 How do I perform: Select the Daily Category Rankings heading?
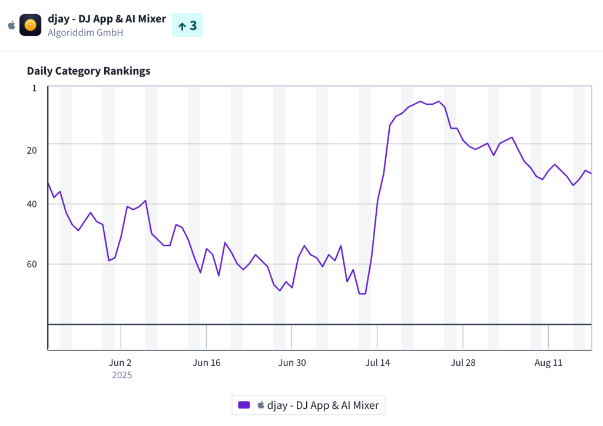tap(88, 71)
